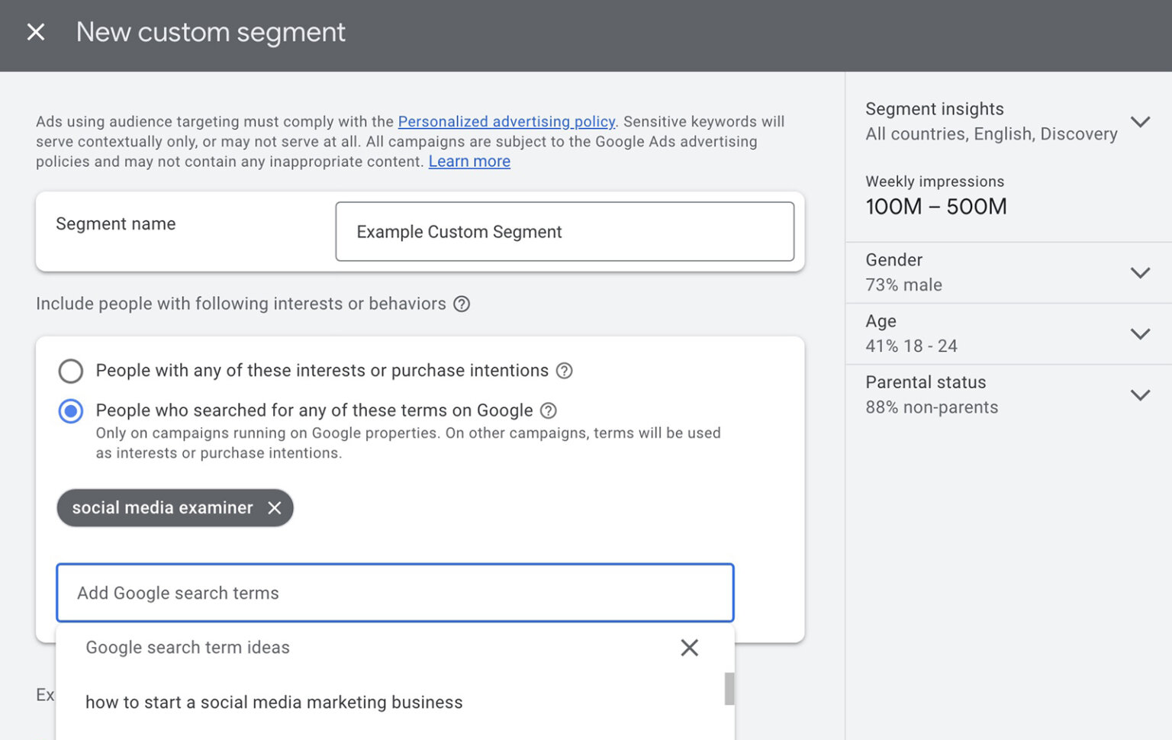The width and height of the screenshot is (1172, 740).
Task: Open the Personalized advertising policy link
Action: tap(506, 121)
